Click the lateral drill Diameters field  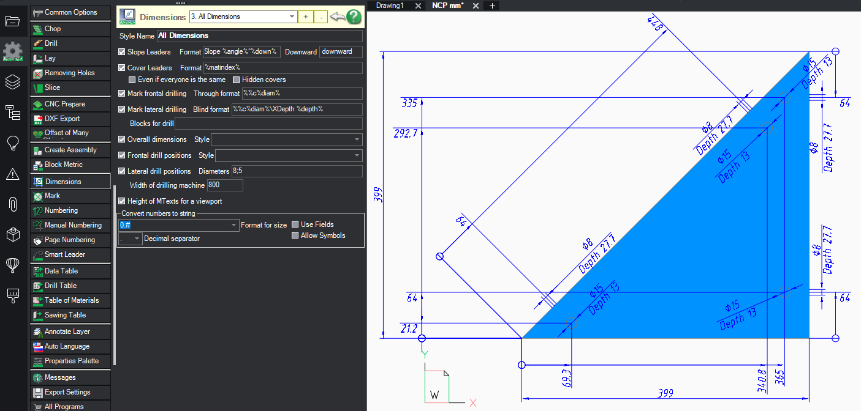click(297, 171)
